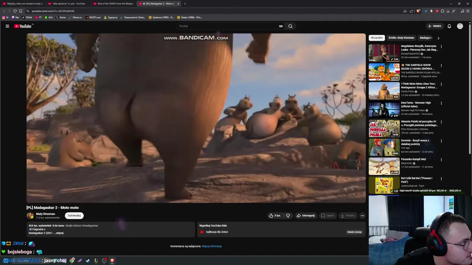Viewport: 472px width, 265px height.
Task: Click the cast/screen icon in address bar
Action: 405,11
